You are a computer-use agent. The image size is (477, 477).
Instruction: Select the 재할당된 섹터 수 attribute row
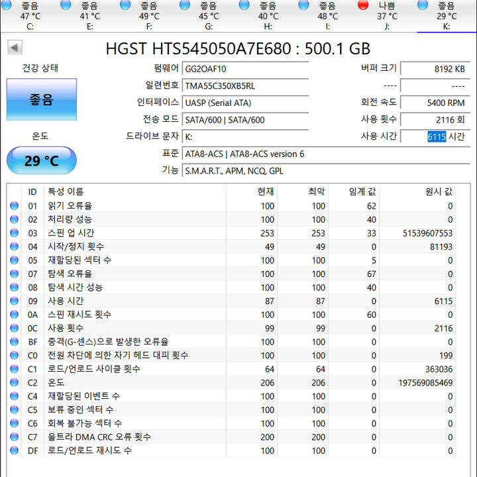coord(231,260)
